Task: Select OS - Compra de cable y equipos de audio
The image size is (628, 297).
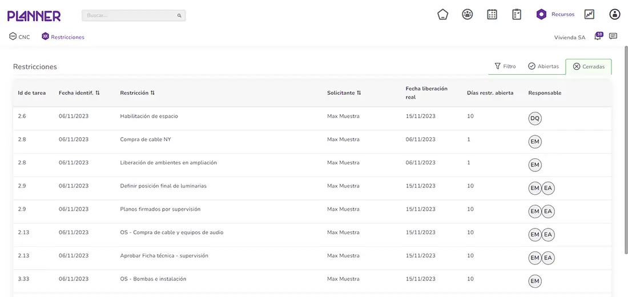Action: [172, 232]
